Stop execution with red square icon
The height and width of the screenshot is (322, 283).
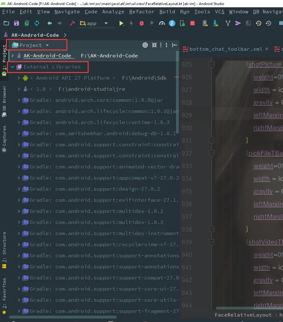192,23
